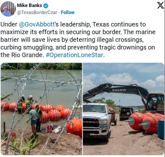
Task: Click the VOLVO lettering on the excavator arm
Action: coord(119,90)
